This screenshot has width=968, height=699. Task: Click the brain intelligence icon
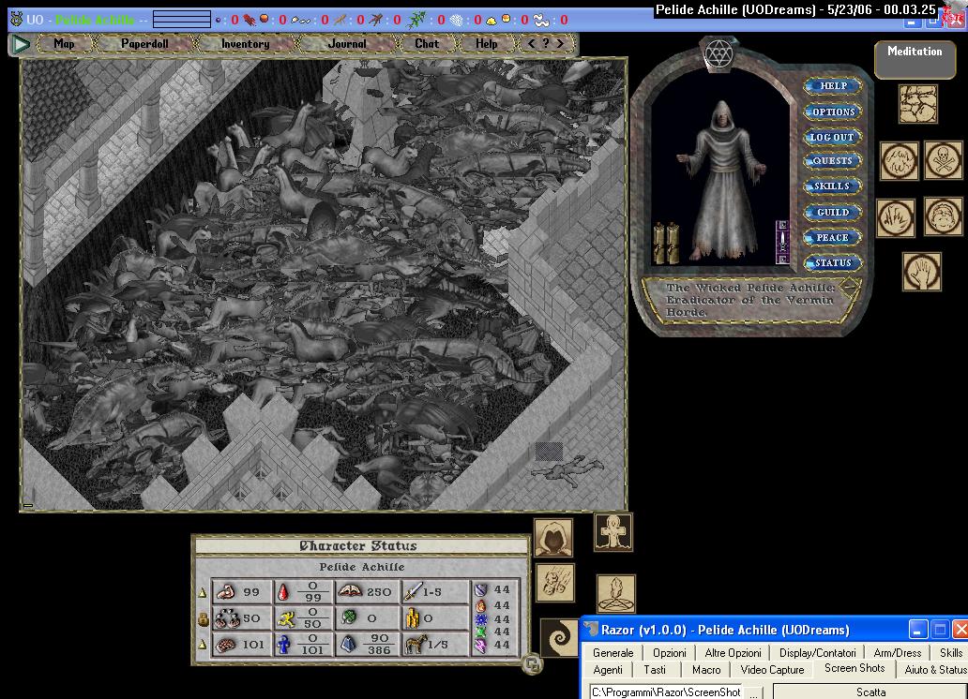click(226, 645)
